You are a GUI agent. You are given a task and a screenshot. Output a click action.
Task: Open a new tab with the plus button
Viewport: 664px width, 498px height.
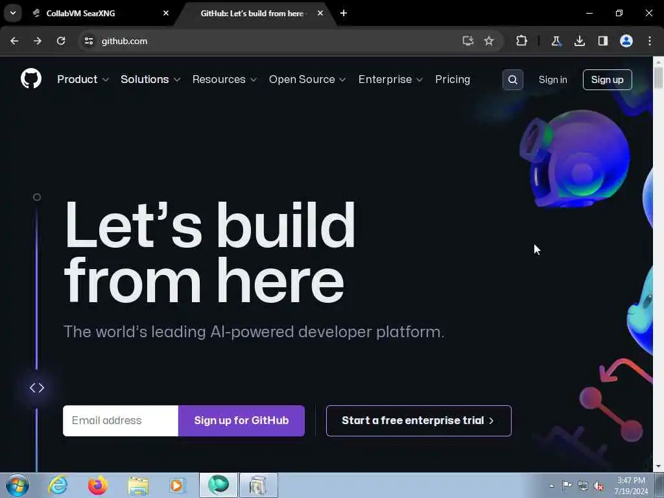click(344, 13)
